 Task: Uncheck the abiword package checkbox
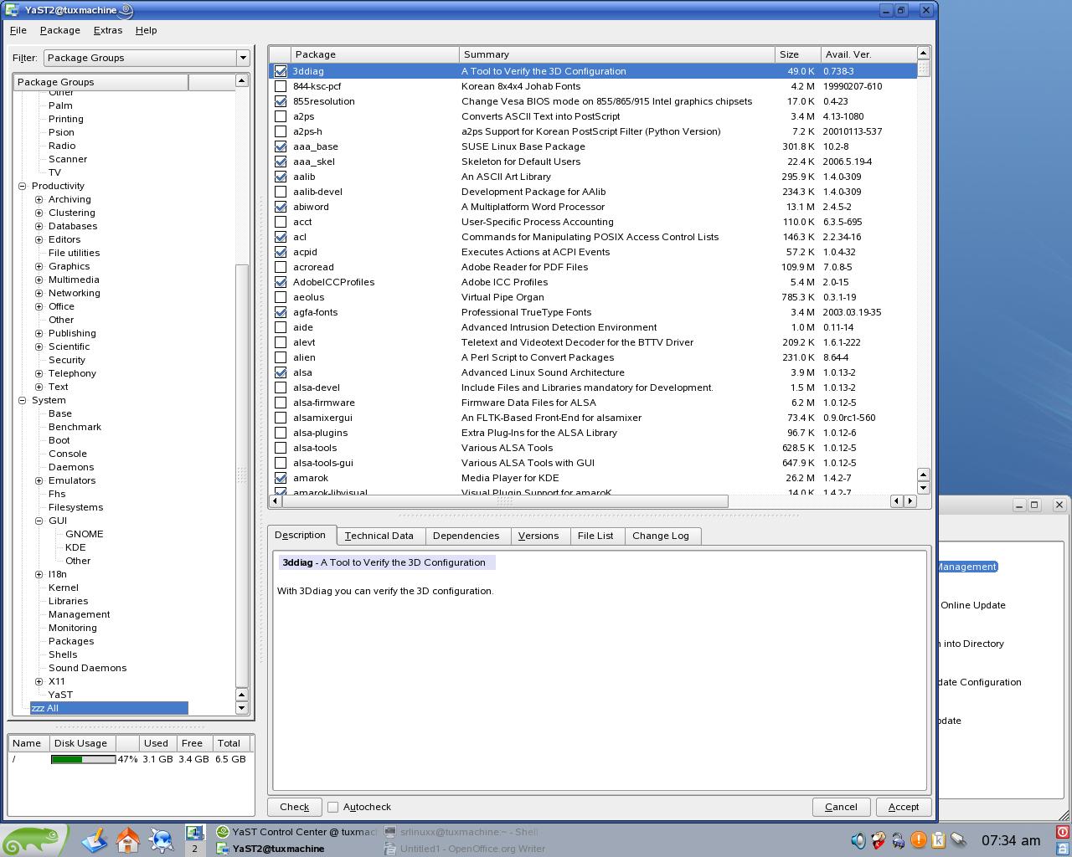tap(281, 207)
